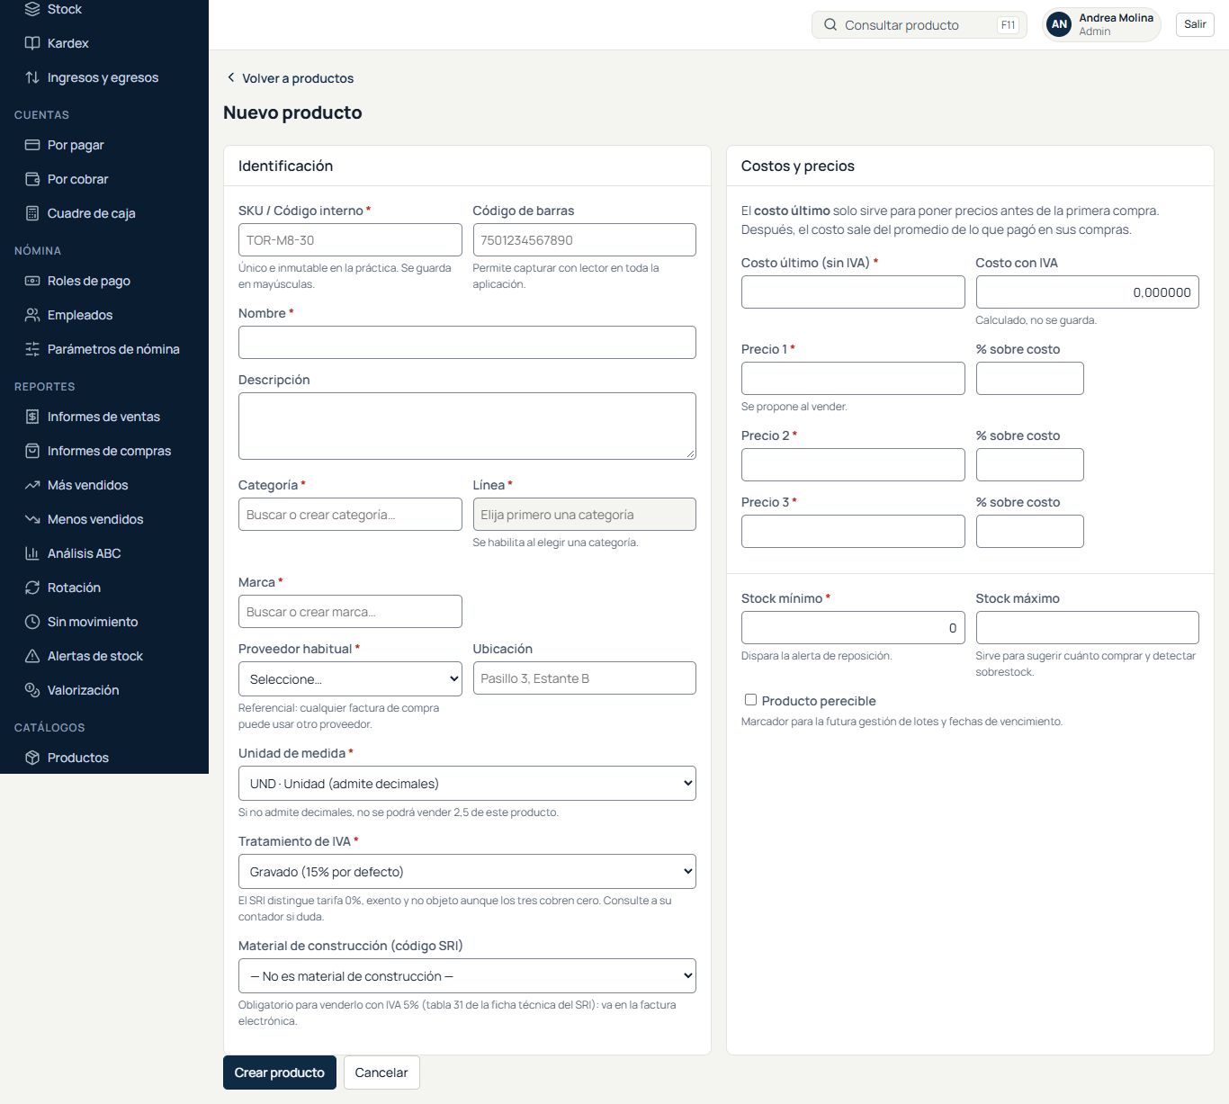Image resolution: width=1229 pixels, height=1104 pixels.
Task: Expand the Material de construcción dropdown
Action: (x=467, y=975)
